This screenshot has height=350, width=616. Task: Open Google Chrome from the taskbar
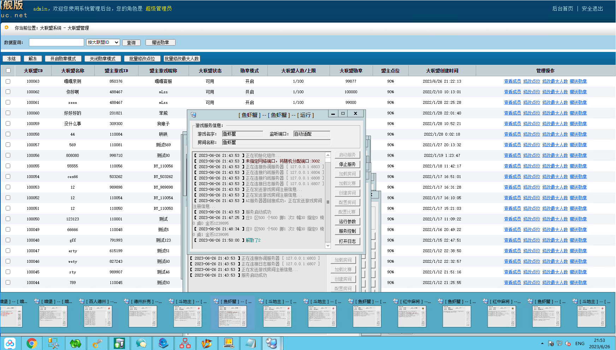click(32, 343)
